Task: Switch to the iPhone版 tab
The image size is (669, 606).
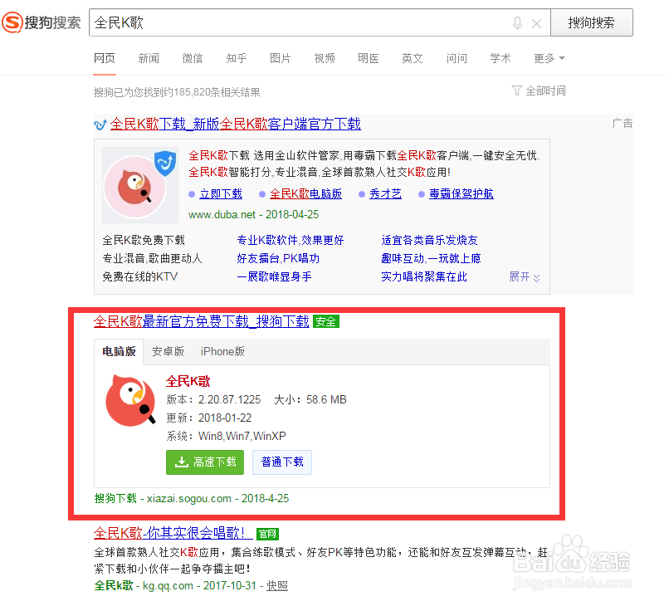Action: tap(222, 351)
